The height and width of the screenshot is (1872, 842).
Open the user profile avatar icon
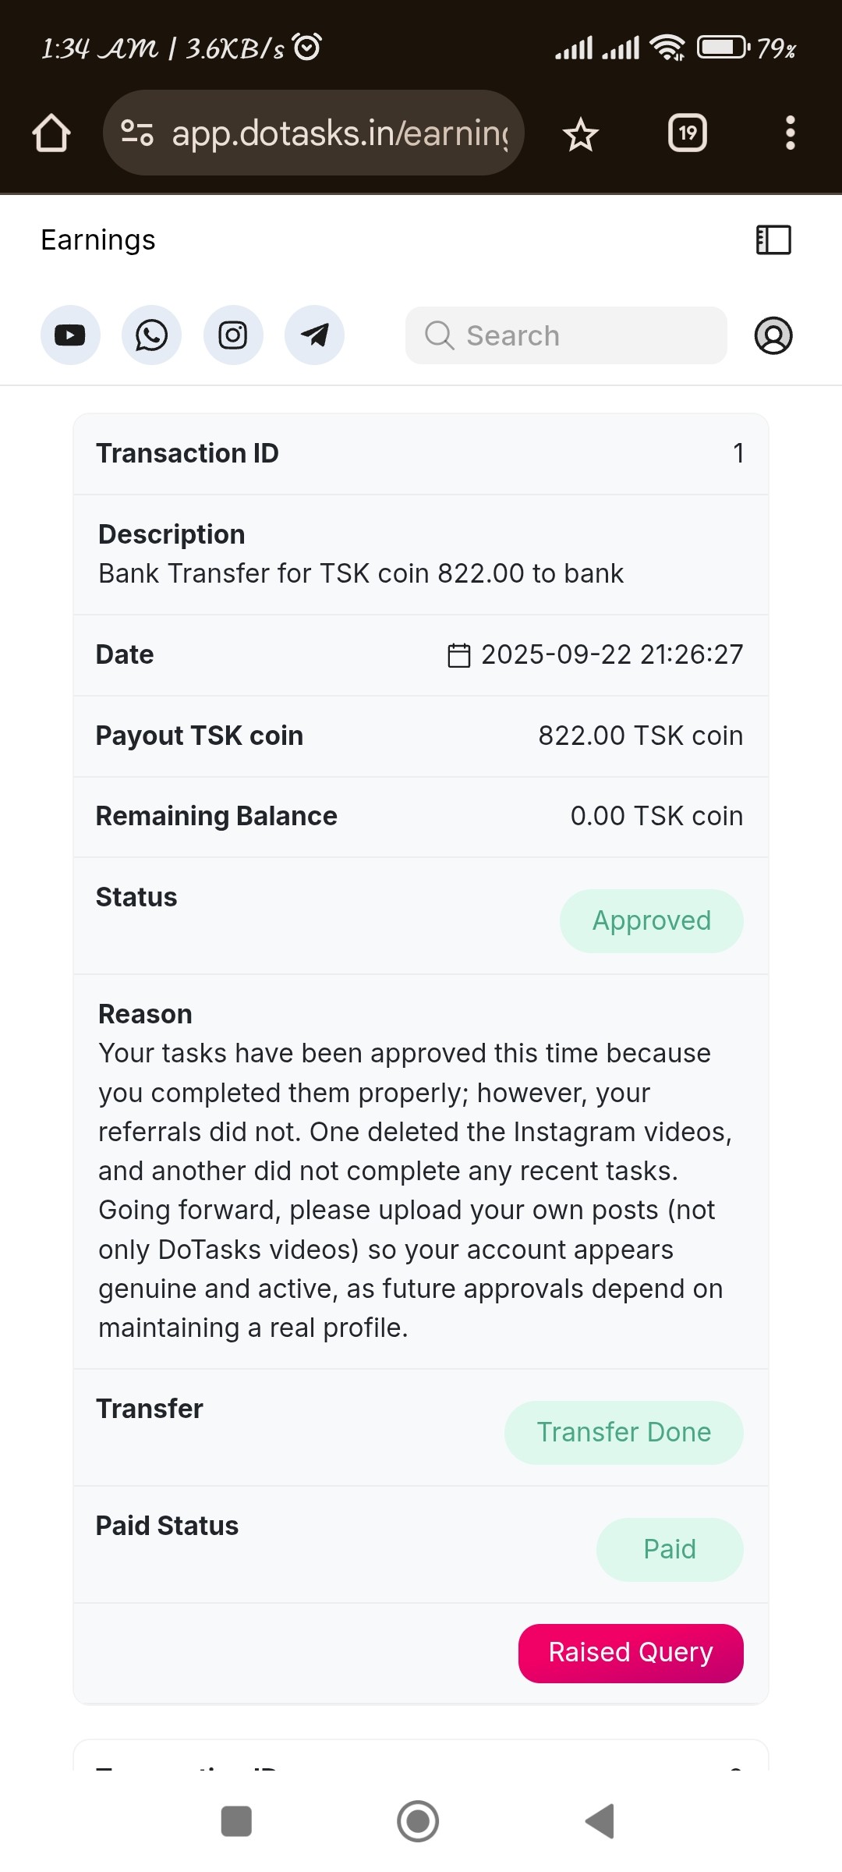773,335
